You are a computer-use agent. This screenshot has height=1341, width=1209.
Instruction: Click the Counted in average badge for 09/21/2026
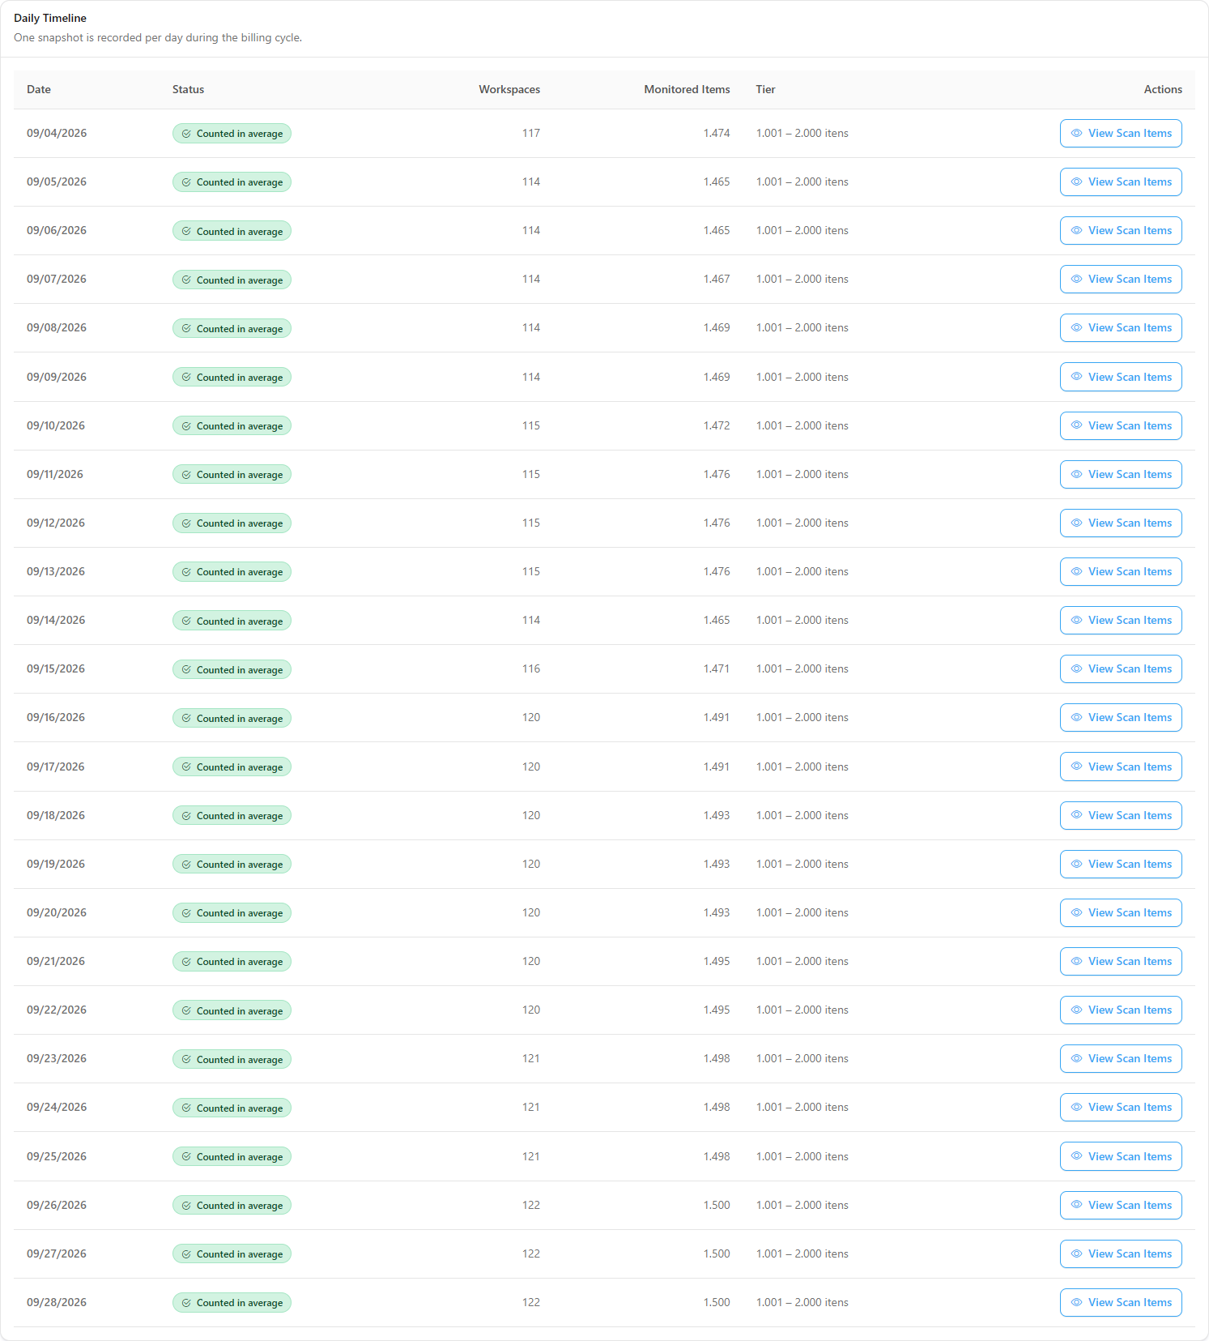point(232,962)
